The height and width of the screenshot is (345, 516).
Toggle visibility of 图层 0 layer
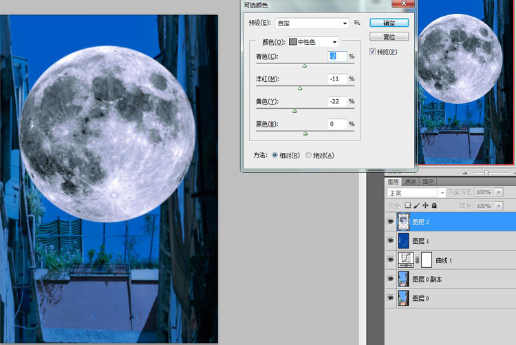(x=391, y=298)
